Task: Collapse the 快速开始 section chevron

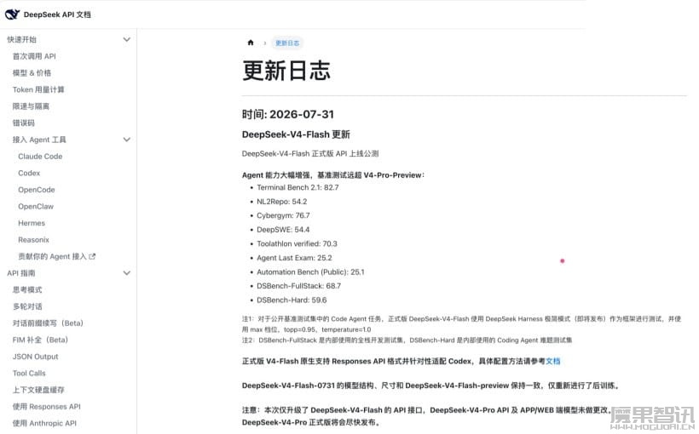Action: (127, 39)
